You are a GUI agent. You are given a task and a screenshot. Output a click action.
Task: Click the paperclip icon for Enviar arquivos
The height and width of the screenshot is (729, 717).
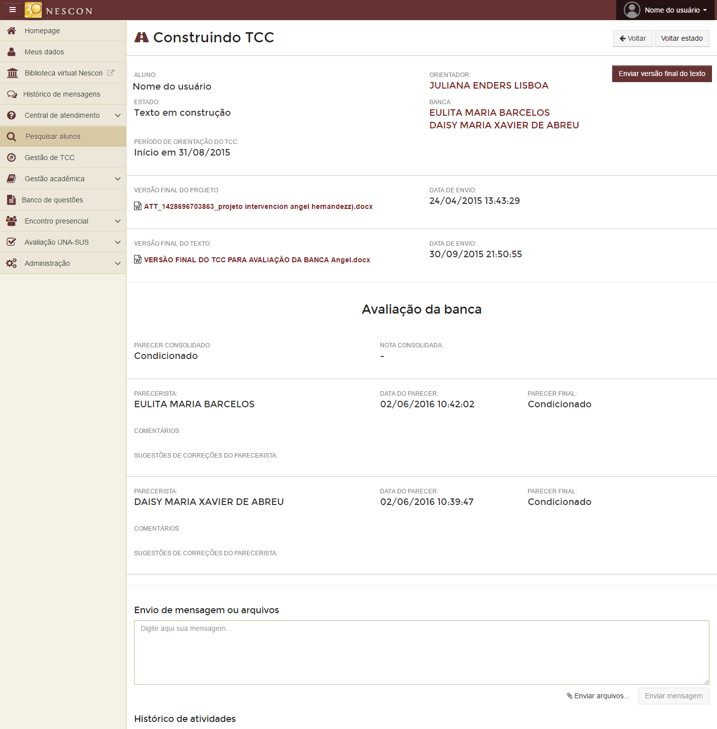(x=569, y=696)
